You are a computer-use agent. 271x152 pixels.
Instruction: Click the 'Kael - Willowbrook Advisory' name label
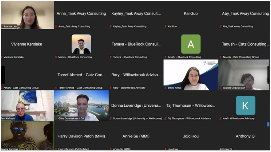click(x=239, y=119)
